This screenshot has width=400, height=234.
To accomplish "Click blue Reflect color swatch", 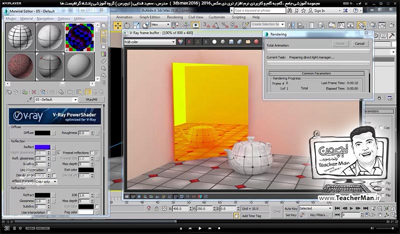I will (x=42, y=147).
